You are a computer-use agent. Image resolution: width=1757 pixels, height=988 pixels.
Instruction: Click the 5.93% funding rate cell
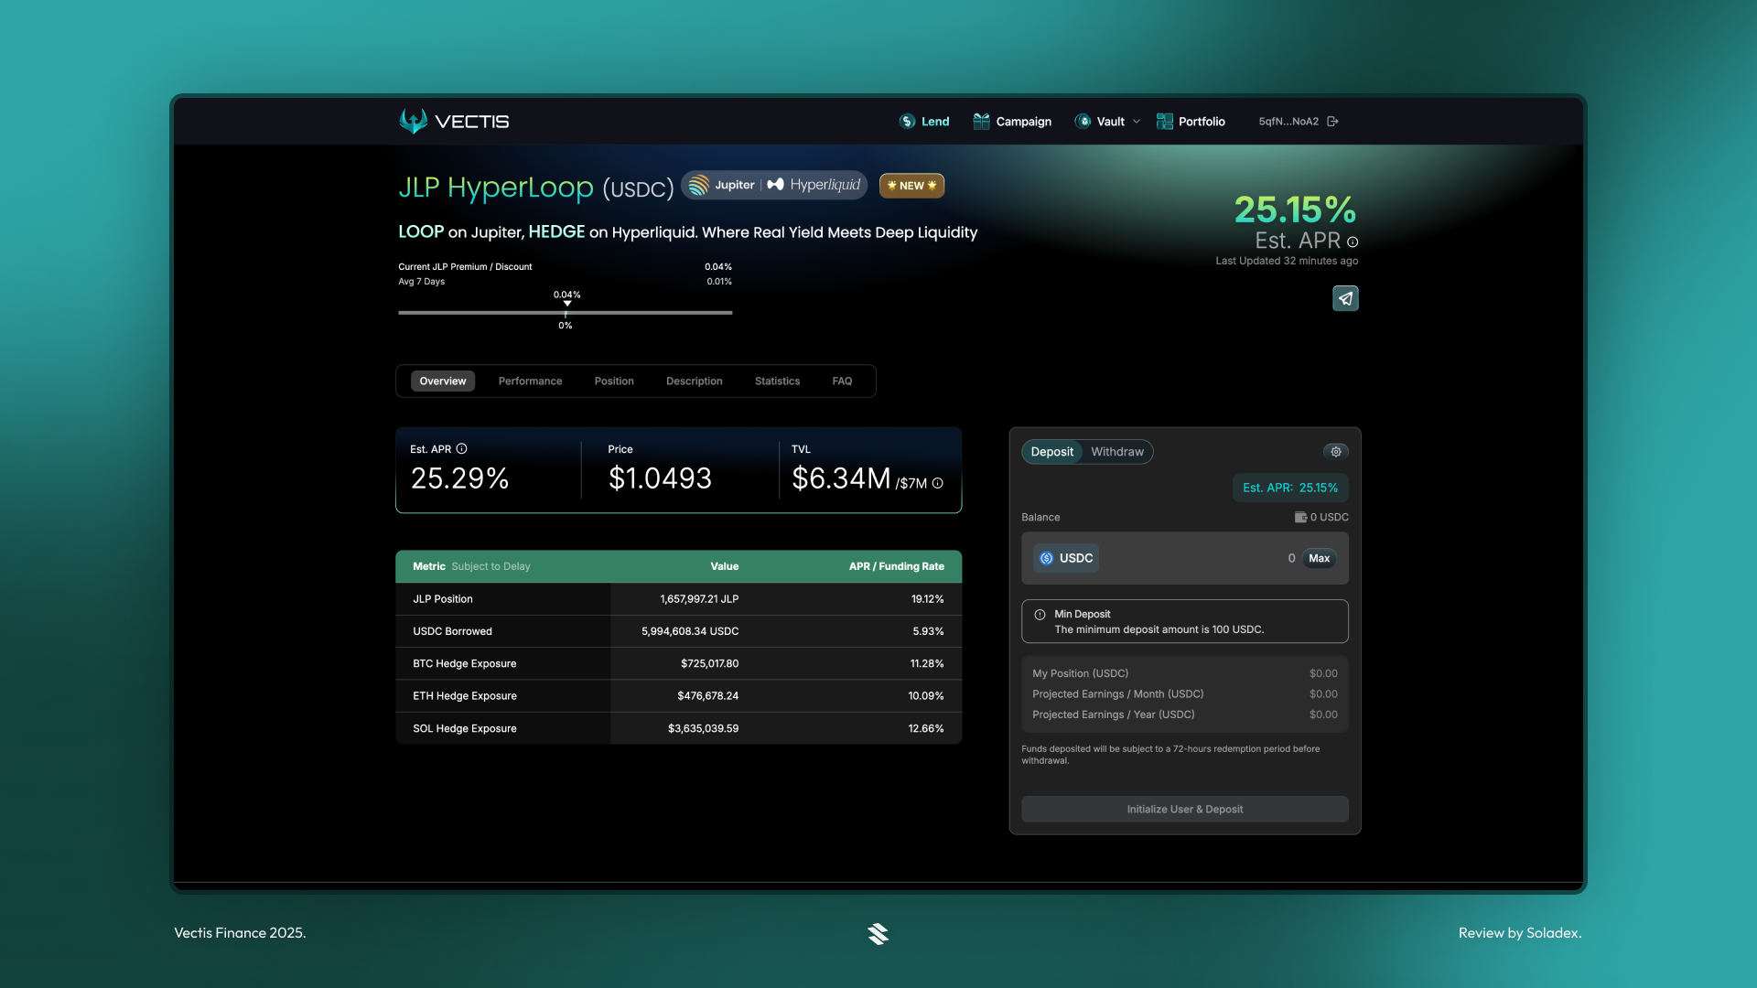click(928, 631)
